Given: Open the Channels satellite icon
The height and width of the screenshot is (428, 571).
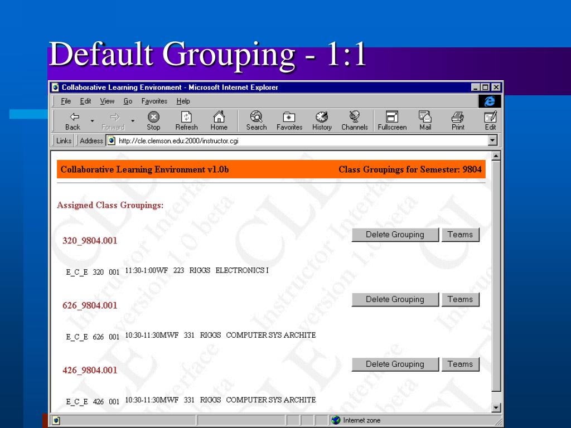Looking at the screenshot, I should [354, 121].
